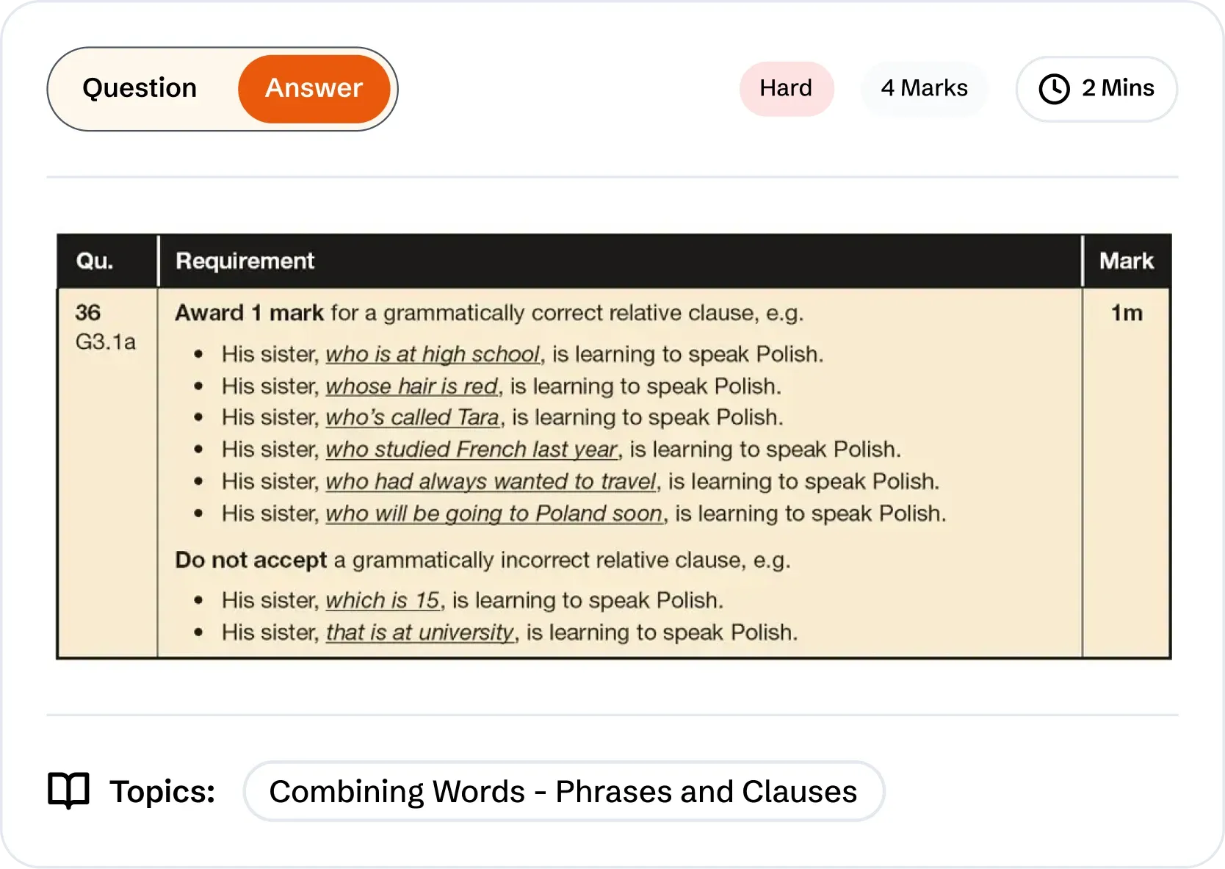This screenshot has width=1225, height=869.
Task: Switch to the Question tab
Action: click(x=140, y=88)
